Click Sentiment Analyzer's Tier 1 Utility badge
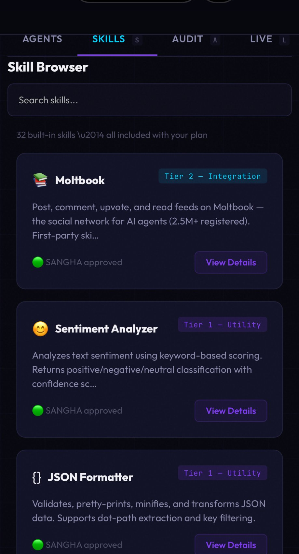Screen dimensions: 299x554 pyautogui.click(x=222, y=324)
